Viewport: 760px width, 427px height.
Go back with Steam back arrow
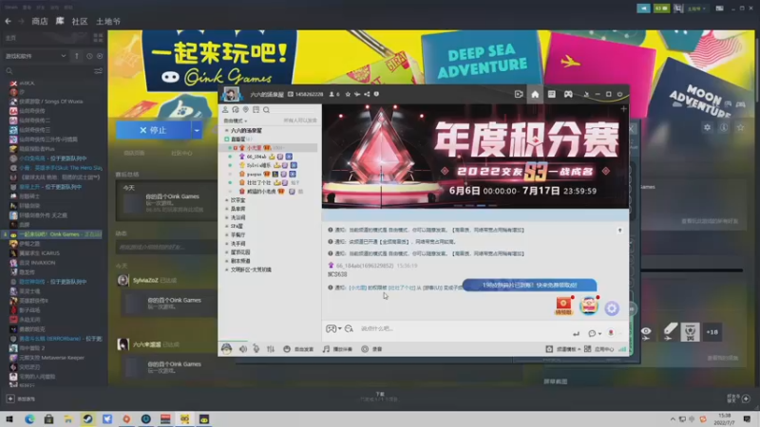(8, 21)
